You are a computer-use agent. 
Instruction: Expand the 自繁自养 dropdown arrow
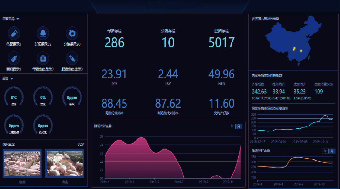(x=18, y=19)
